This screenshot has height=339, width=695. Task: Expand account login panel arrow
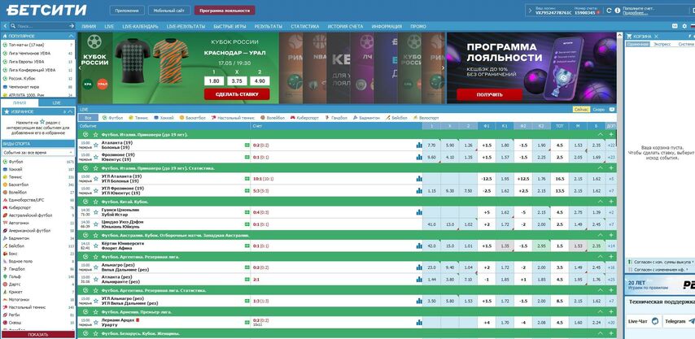(x=529, y=11)
